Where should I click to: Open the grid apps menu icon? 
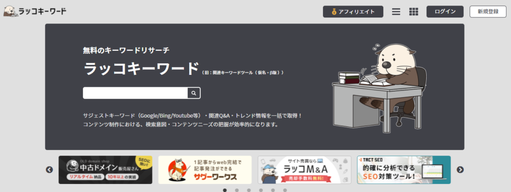(414, 11)
